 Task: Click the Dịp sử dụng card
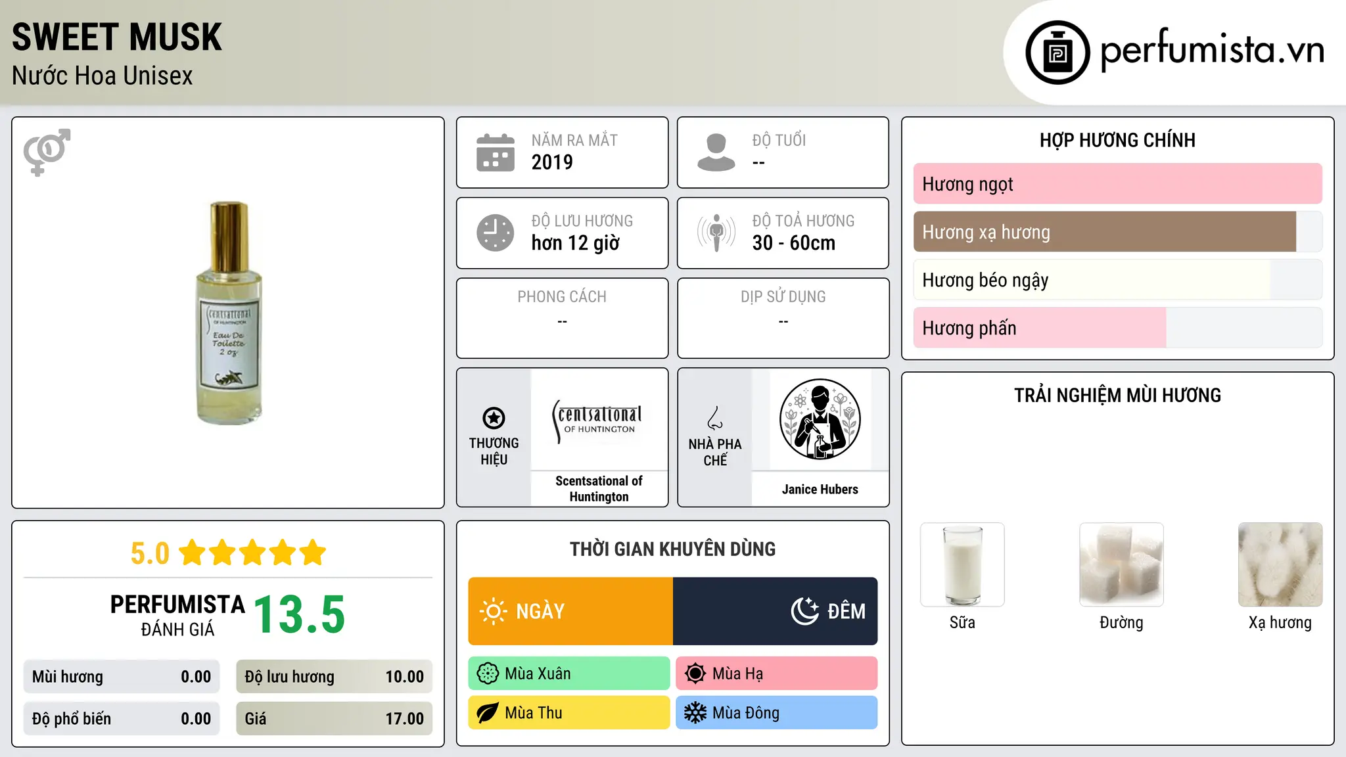783,318
